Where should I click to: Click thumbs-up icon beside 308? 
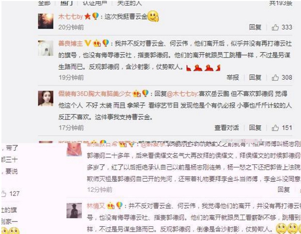tap(275, 78)
